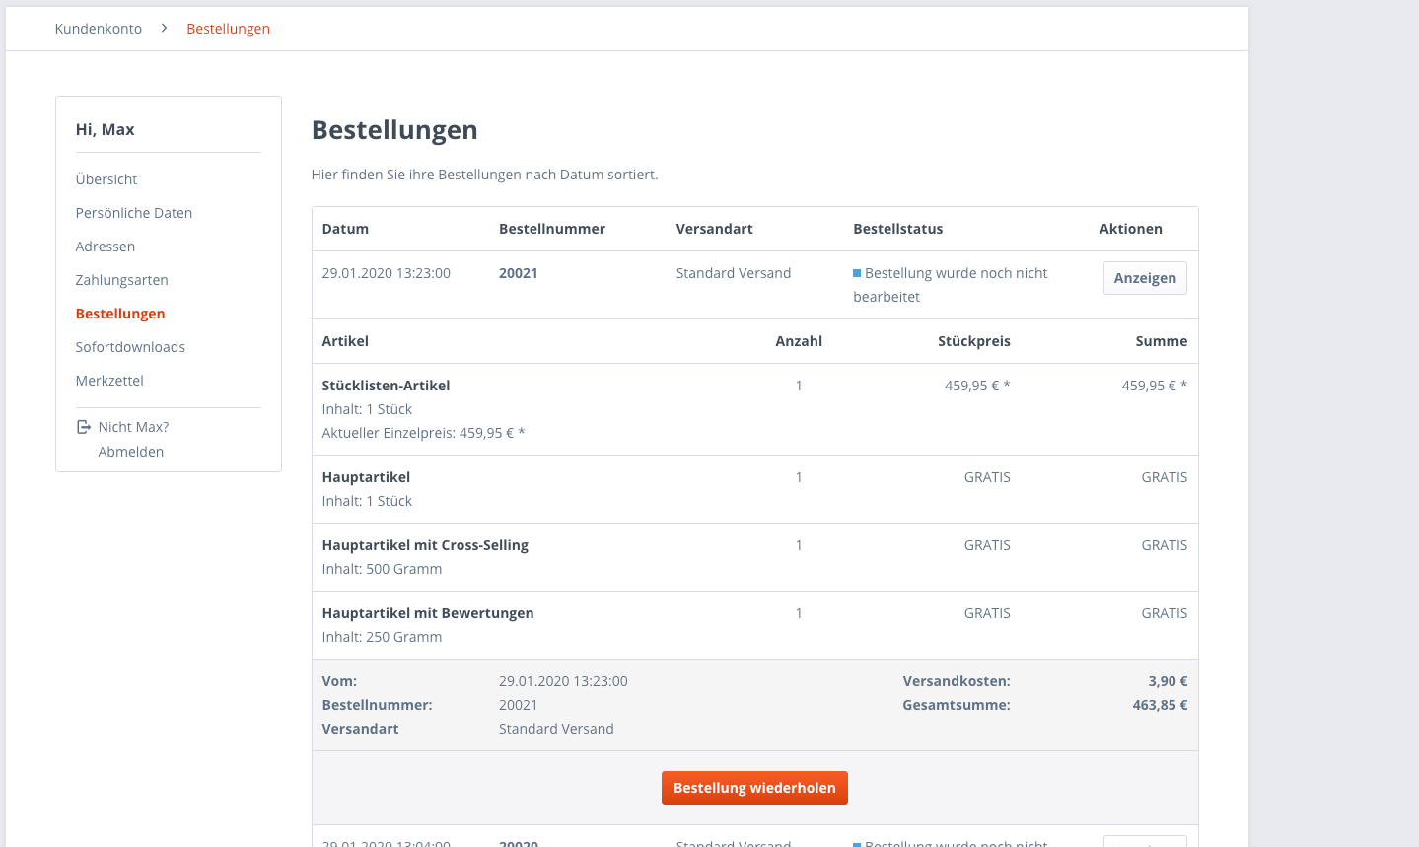
Task: Go to Persönliche Daten in sidebar
Action: pos(134,213)
